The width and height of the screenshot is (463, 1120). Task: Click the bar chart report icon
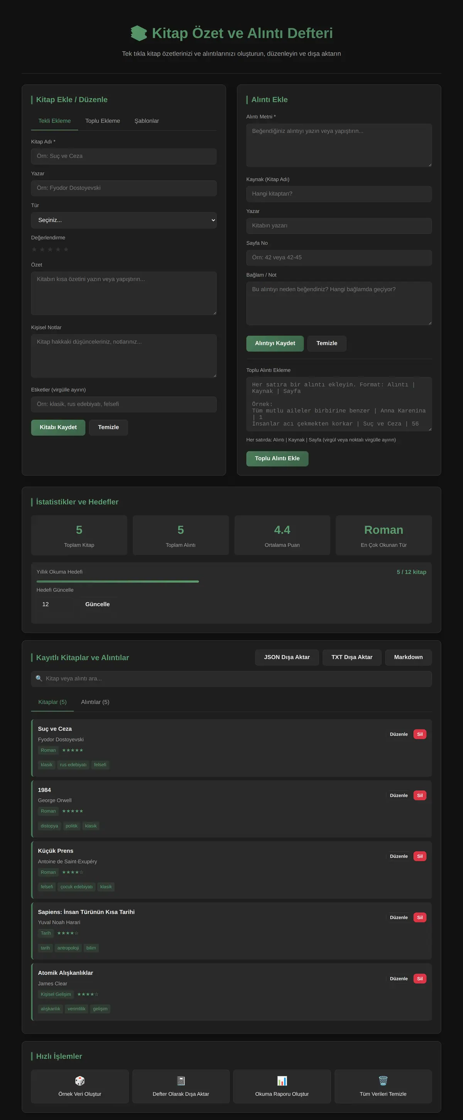282,1081
